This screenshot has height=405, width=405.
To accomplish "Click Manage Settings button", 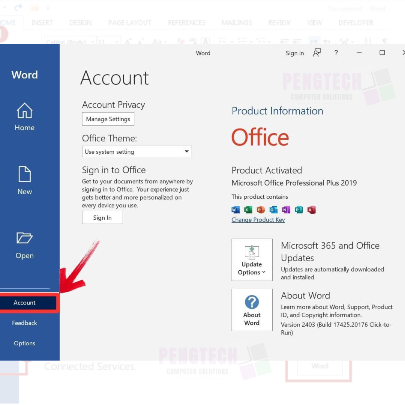I will point(108,119).
